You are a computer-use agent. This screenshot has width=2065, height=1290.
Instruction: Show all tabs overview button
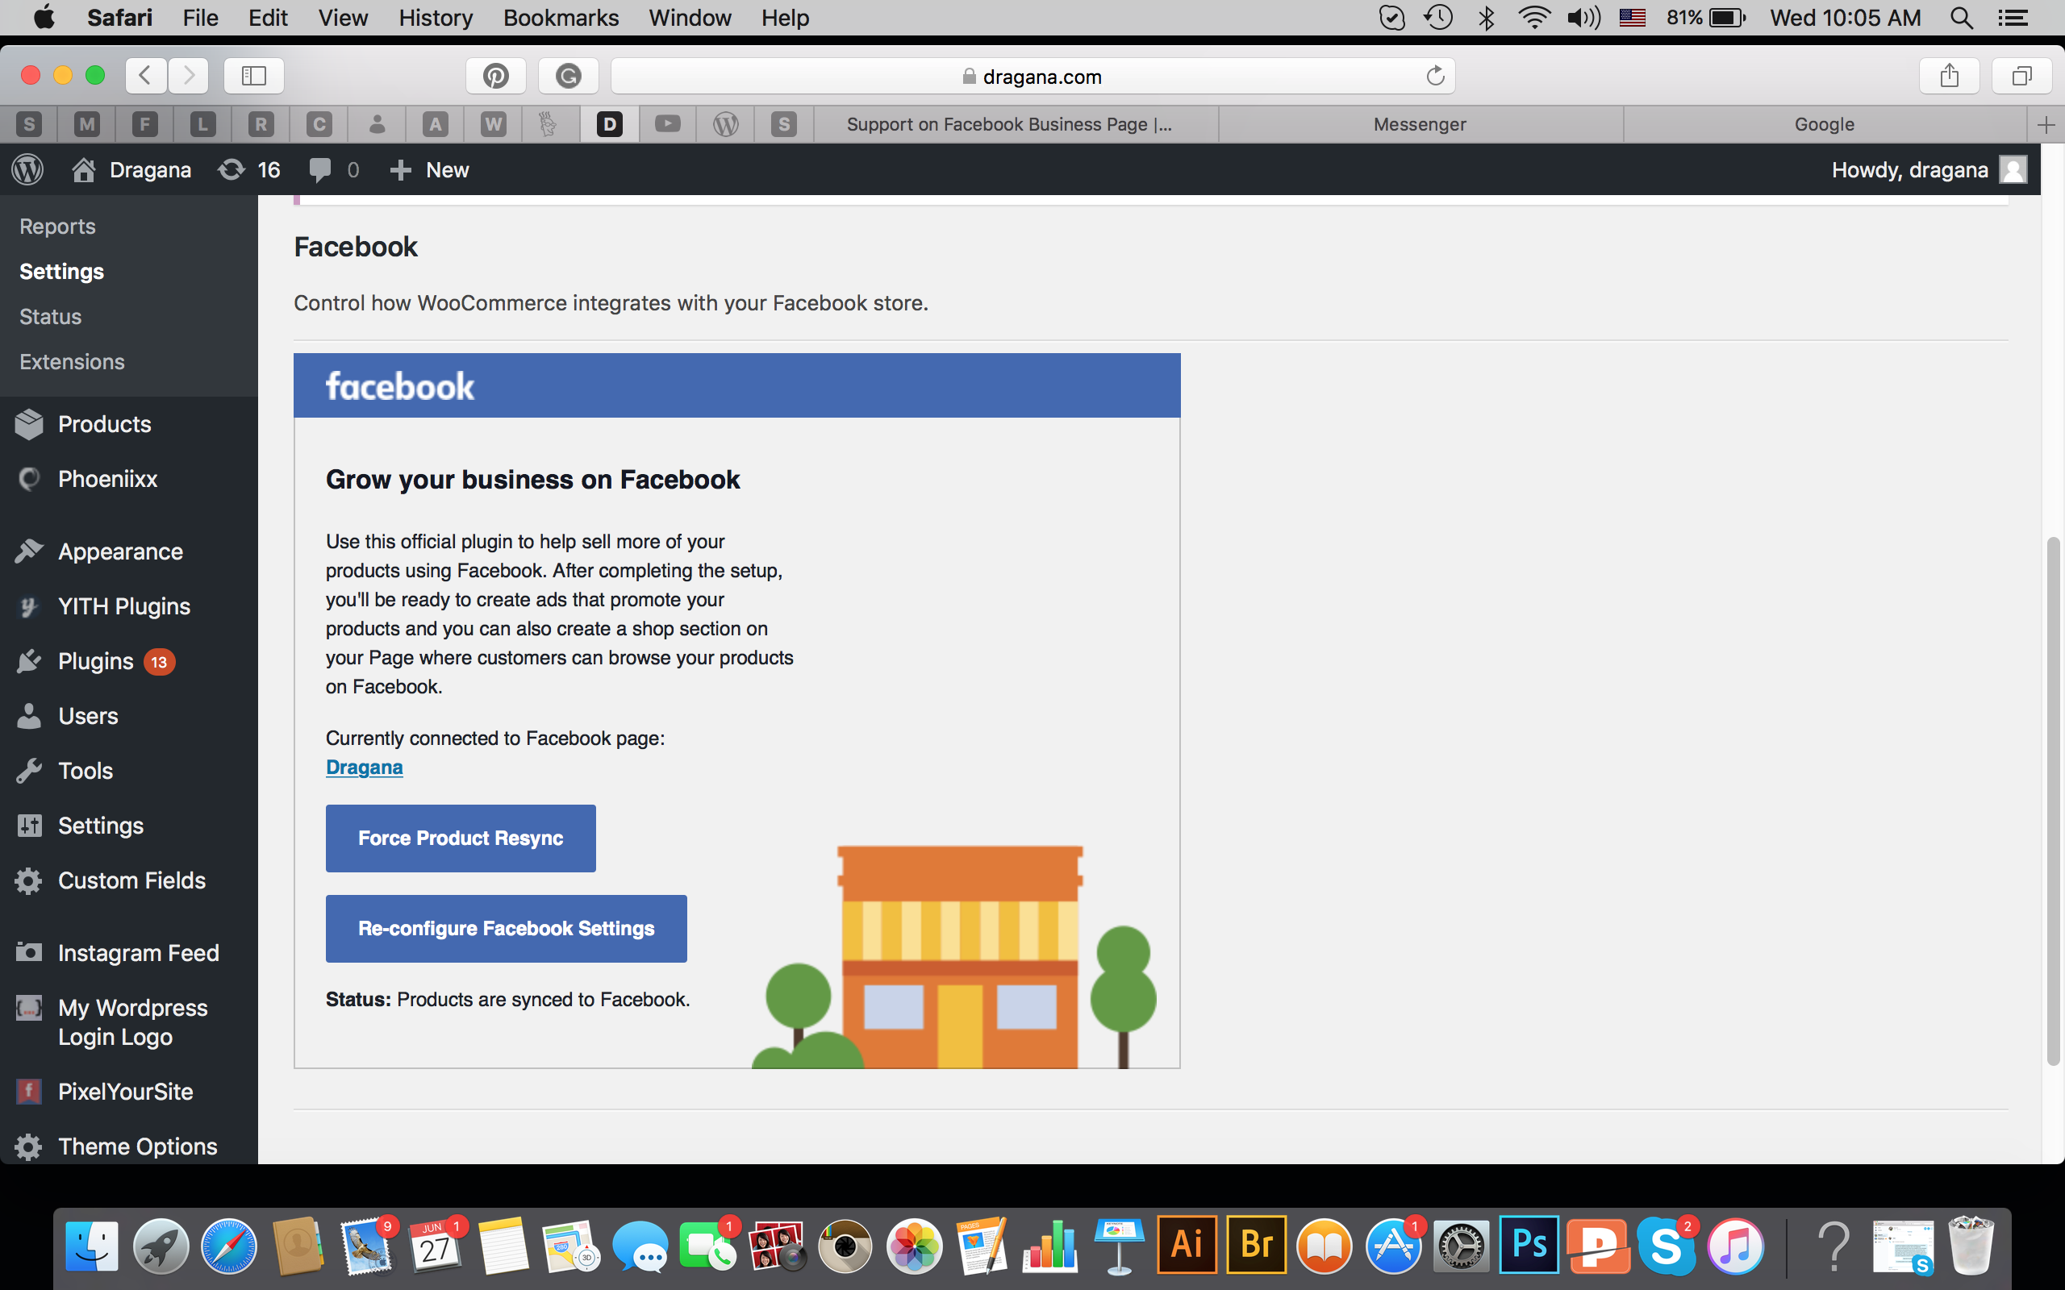coord(2021,76)
